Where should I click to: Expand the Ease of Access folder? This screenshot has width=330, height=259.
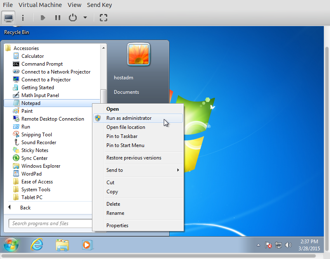[37, 182]
